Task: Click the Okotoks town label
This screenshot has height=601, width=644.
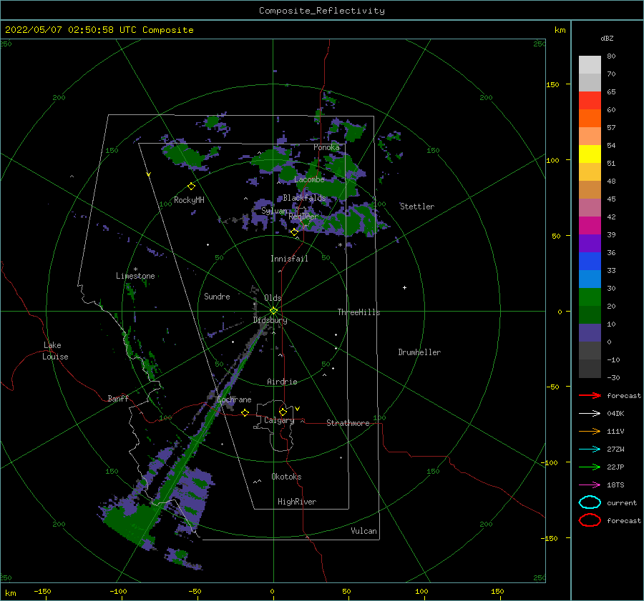Action: point(286,477)
